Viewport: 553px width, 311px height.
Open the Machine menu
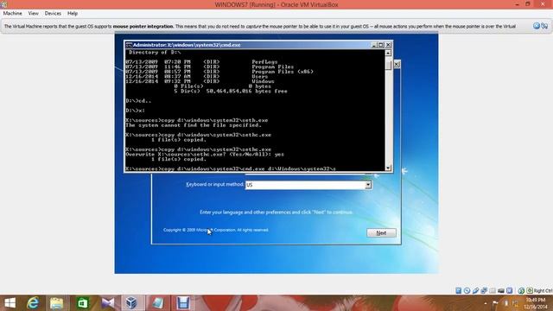(12, 14)
